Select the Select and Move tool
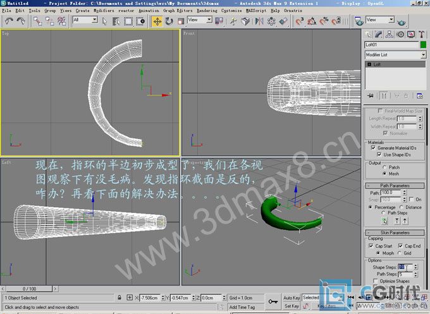The image size is (430, 314). tap(156, 21)
